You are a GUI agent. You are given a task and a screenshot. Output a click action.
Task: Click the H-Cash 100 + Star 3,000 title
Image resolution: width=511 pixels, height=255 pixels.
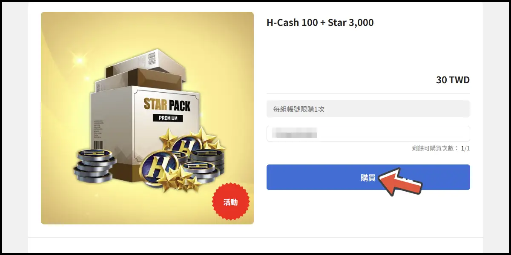point(320,23)
